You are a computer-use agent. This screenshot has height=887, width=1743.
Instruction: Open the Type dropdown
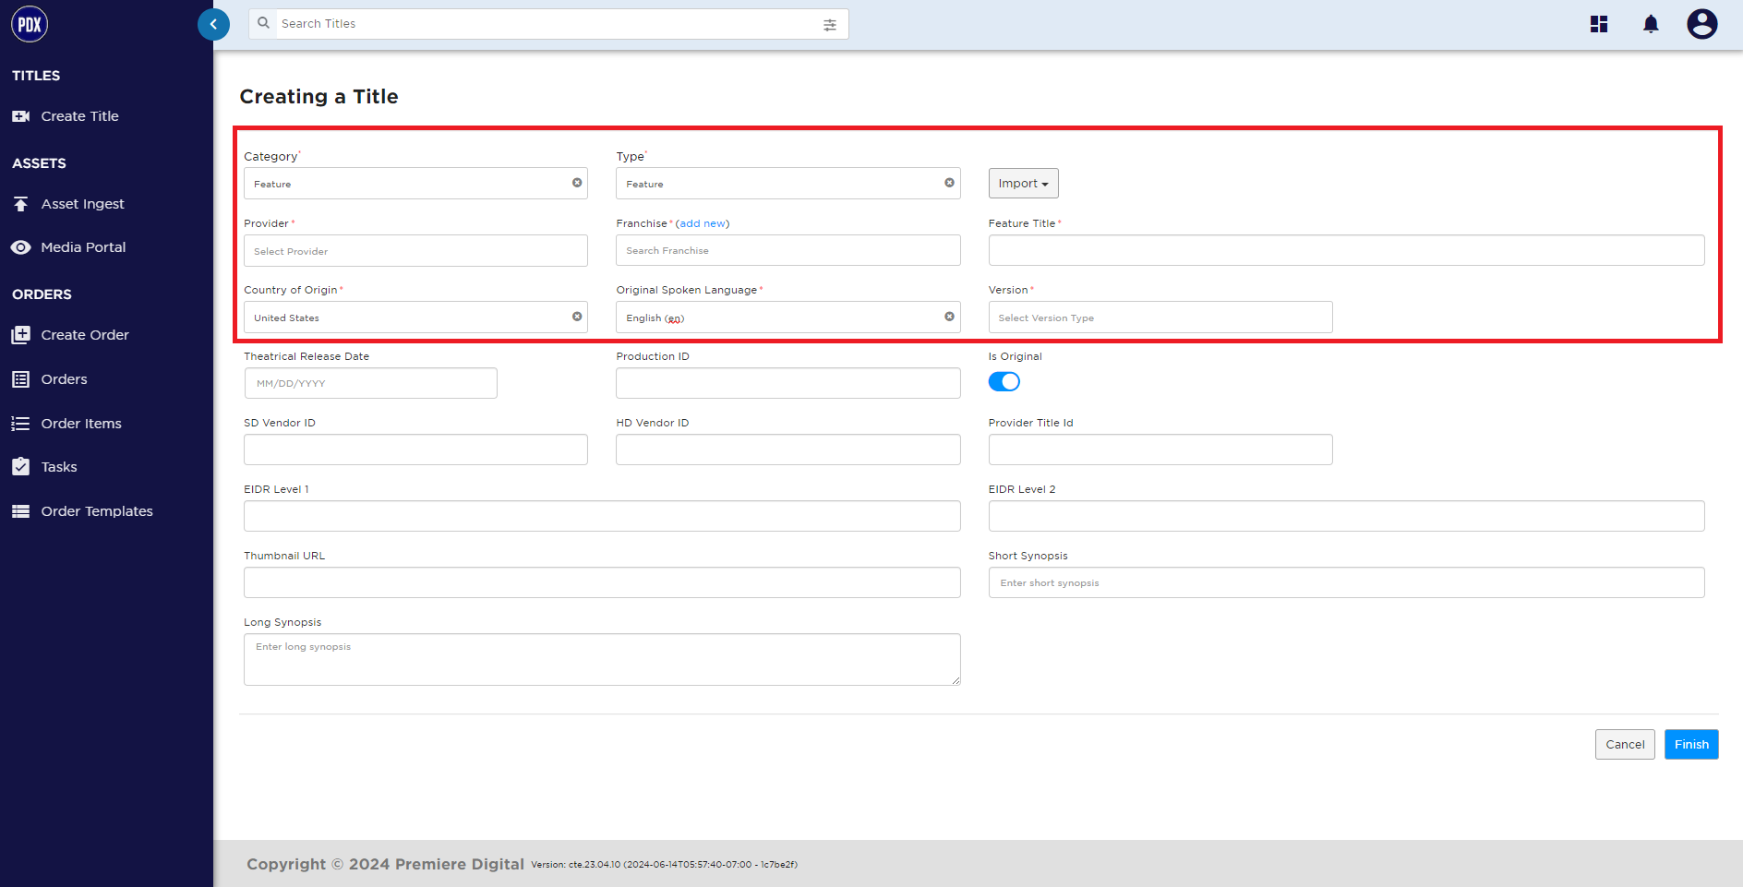(x=787, y=184)
